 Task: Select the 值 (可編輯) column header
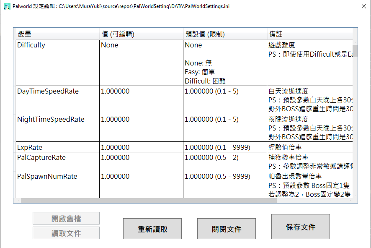coord(141,34)
